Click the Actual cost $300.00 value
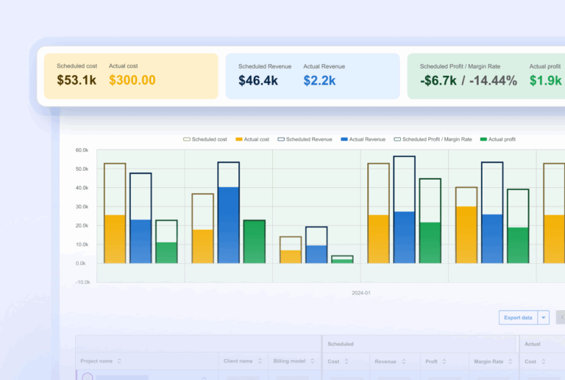565x380 pixels. pos(132,80)
